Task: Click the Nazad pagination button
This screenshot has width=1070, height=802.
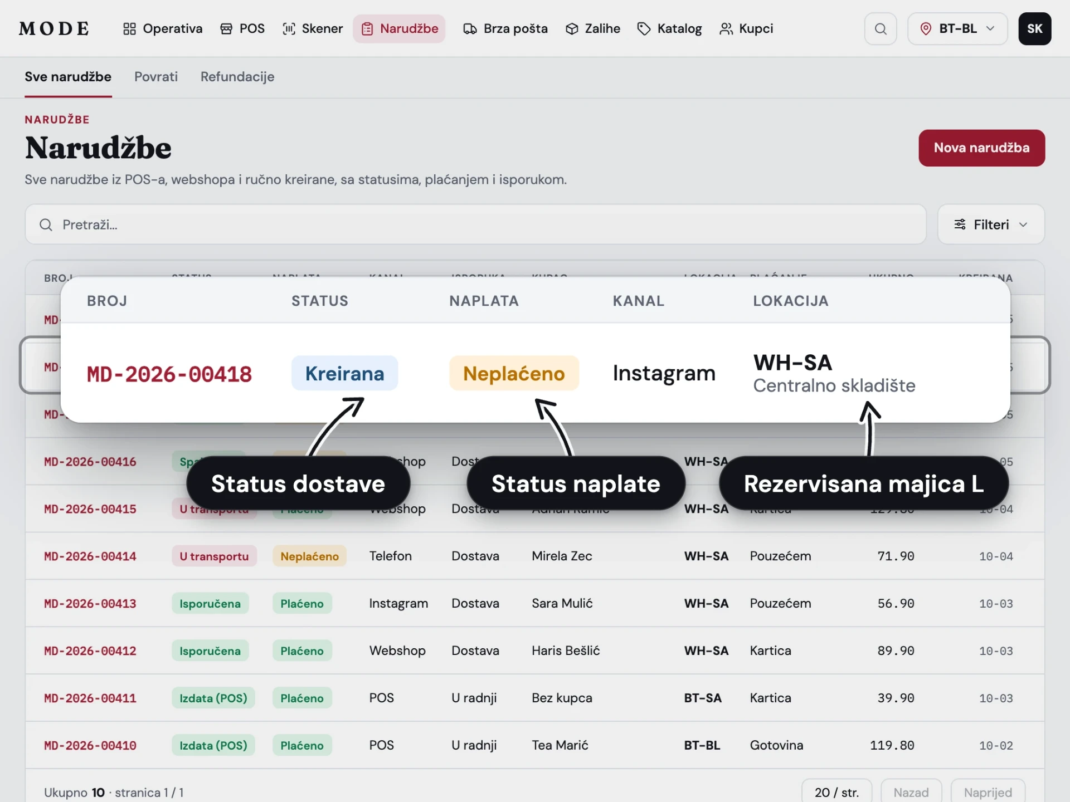Action: tap(911, 792)
